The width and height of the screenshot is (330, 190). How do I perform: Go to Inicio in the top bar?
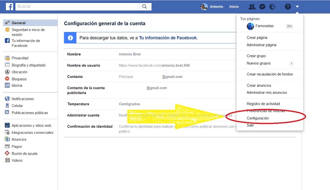234,7
